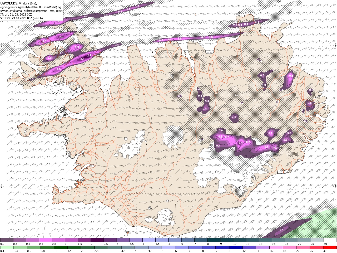The height and width of the screenshot is (253, 337).
Task: Click the 0.3 value inside southeast offshore band
Action: tap(281, 231)
